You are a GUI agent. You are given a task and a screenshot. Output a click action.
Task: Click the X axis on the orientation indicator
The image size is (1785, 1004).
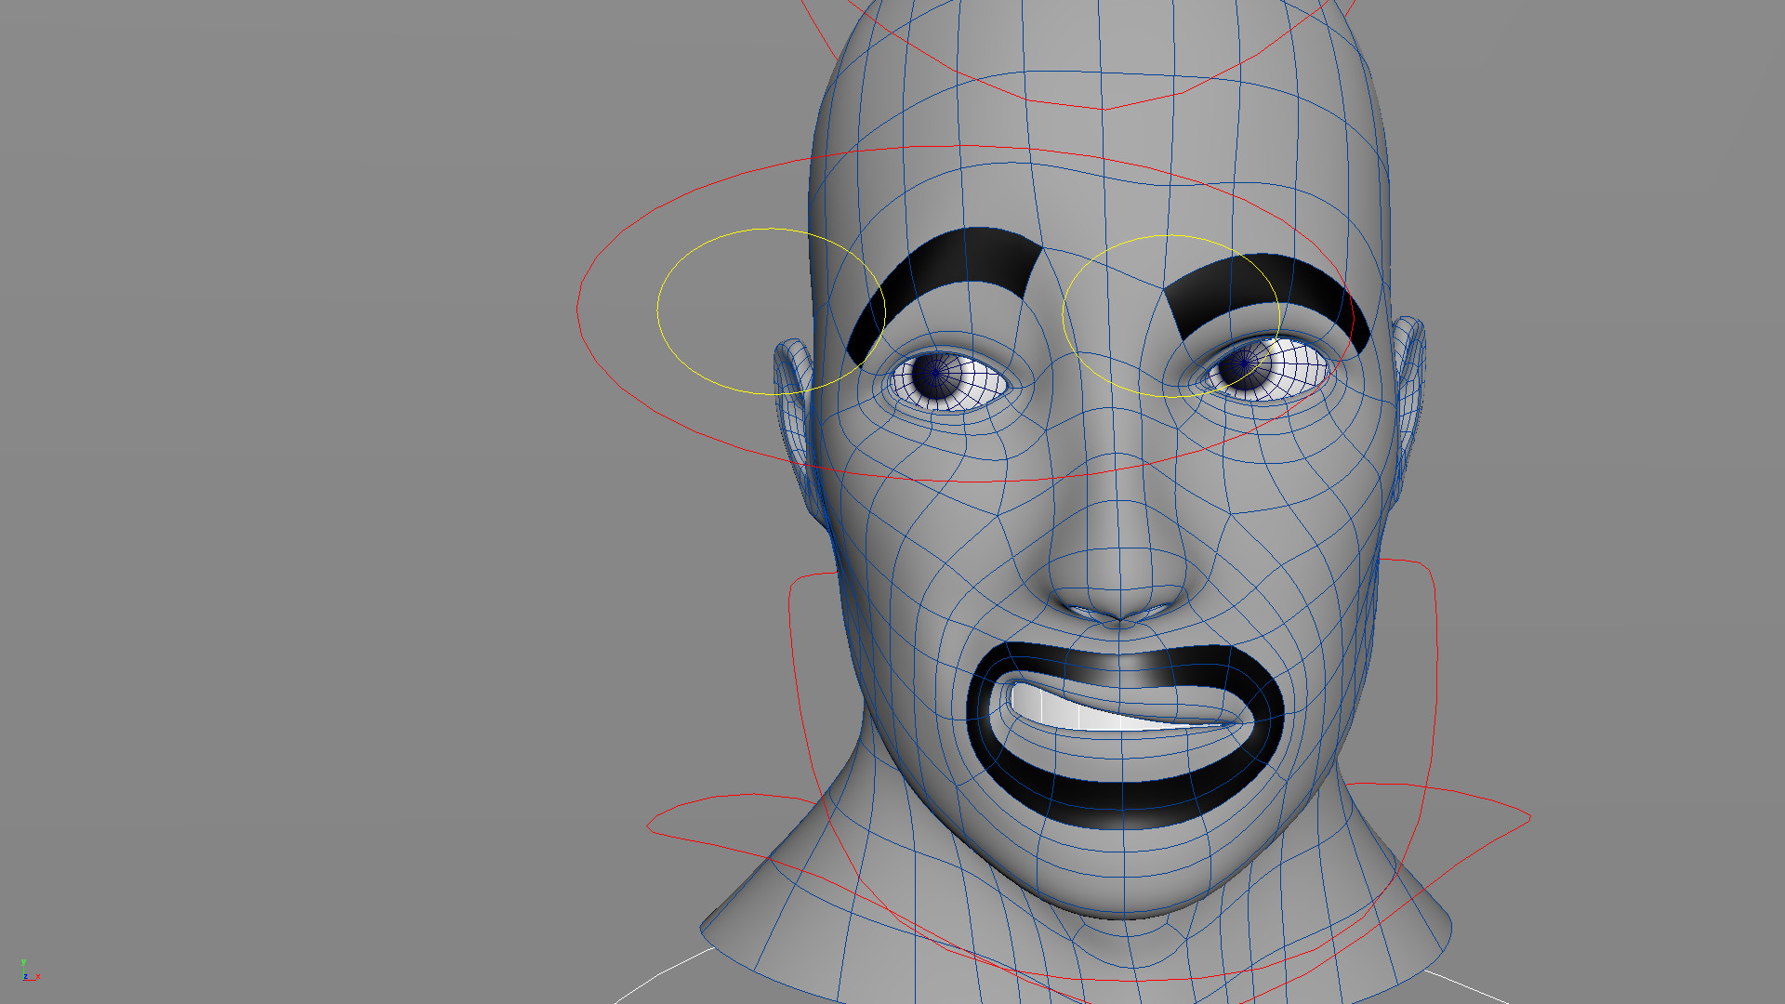[x=38, y=976]
